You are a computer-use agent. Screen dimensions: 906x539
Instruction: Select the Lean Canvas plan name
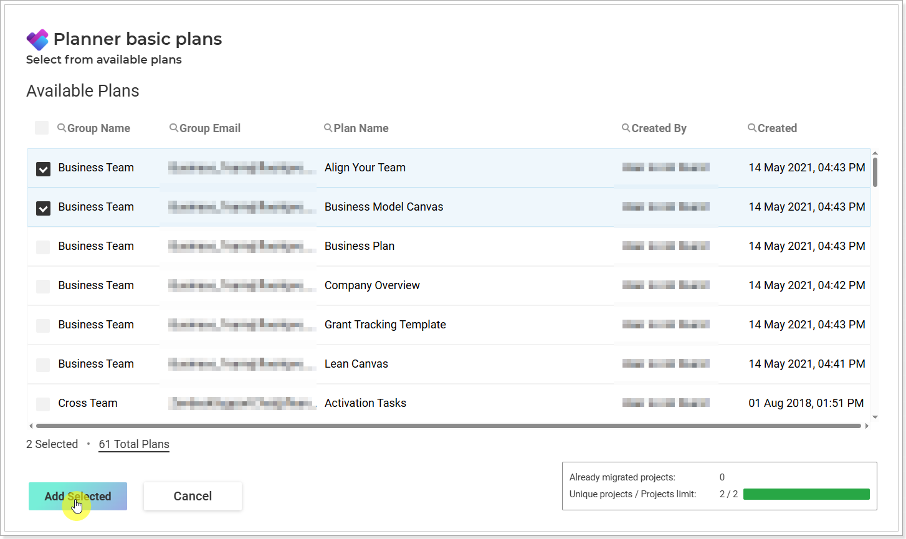click(356, 364)
